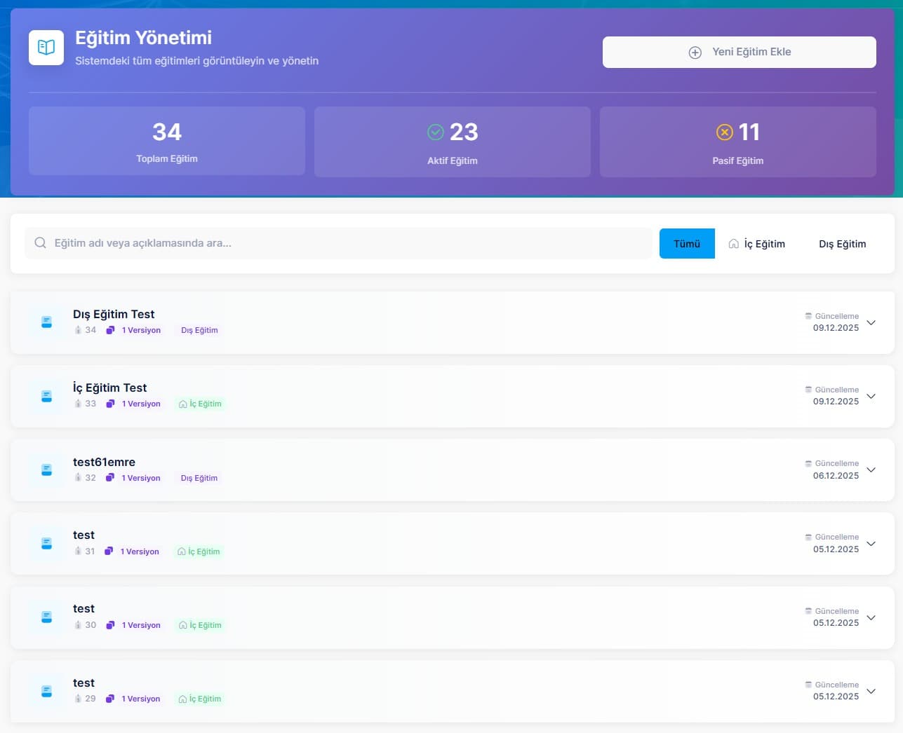
Task: Click the green checkmark icon near Aktif Eğitim
Action: (x=436, y=131)
